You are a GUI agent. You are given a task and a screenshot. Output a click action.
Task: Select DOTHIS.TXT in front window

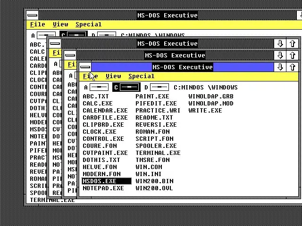[x=101, y=160]
